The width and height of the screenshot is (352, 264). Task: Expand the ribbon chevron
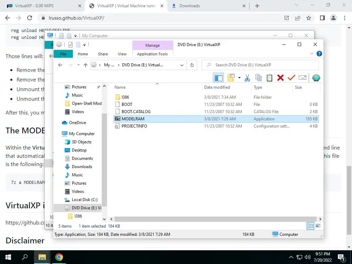311,54
